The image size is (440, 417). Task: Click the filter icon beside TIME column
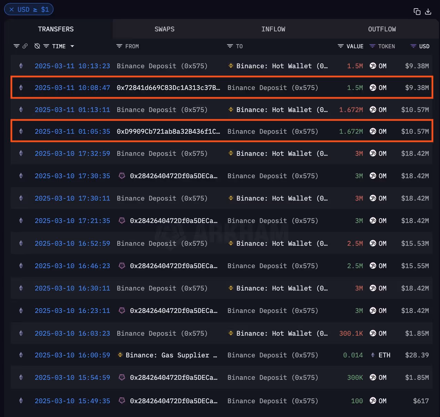[x=47, y=46]
